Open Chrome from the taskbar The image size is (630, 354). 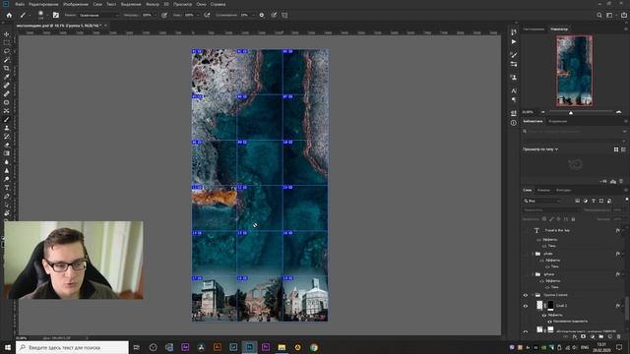click(x=314, y=347)
